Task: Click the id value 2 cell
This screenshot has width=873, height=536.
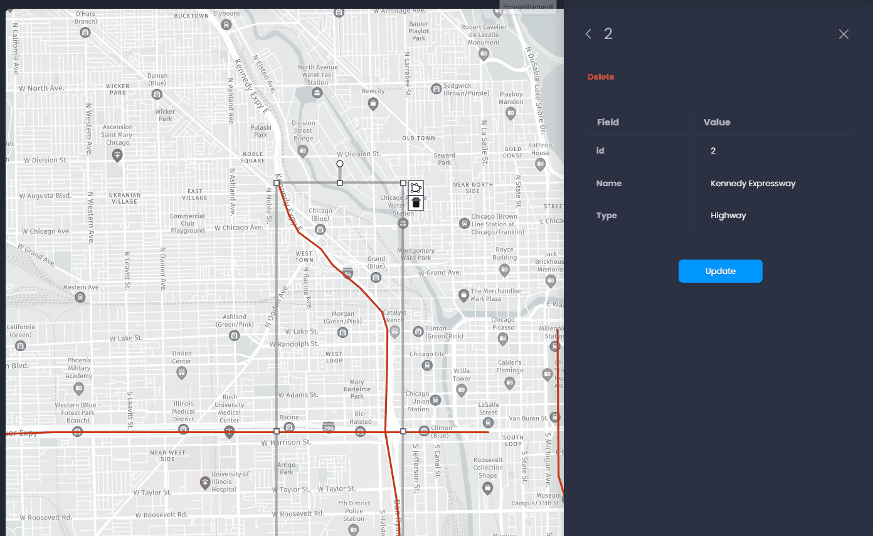Action: click(x=776, y=151)
